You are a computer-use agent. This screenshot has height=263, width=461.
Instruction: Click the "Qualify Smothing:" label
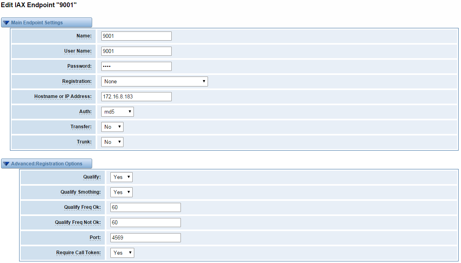pyautogui.click(x=80, y=192)
